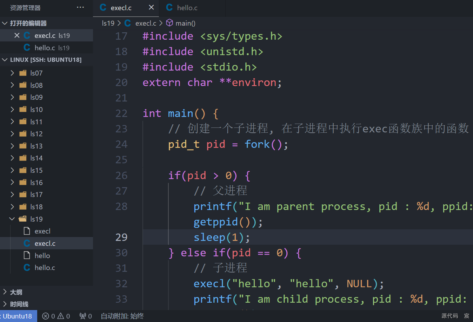Click the #include <unistd.h> line
Screen dimensions: 473x322
pyautogui.click(x=203, y=52)
